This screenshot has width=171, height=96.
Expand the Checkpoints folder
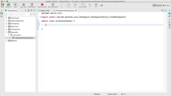pyautogui.click(x=6, y=29)
